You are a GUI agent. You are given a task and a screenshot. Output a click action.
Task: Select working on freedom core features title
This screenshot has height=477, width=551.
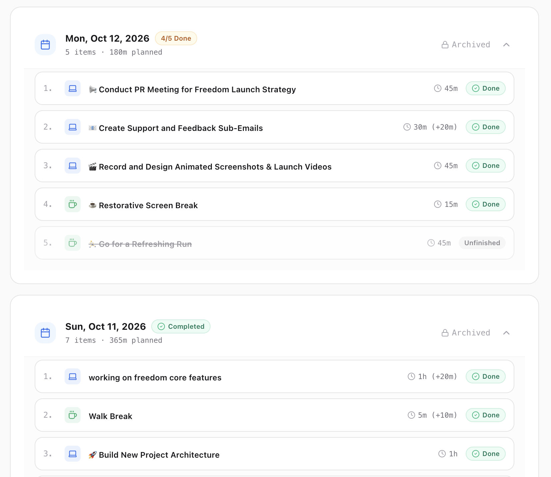(155, 378)
